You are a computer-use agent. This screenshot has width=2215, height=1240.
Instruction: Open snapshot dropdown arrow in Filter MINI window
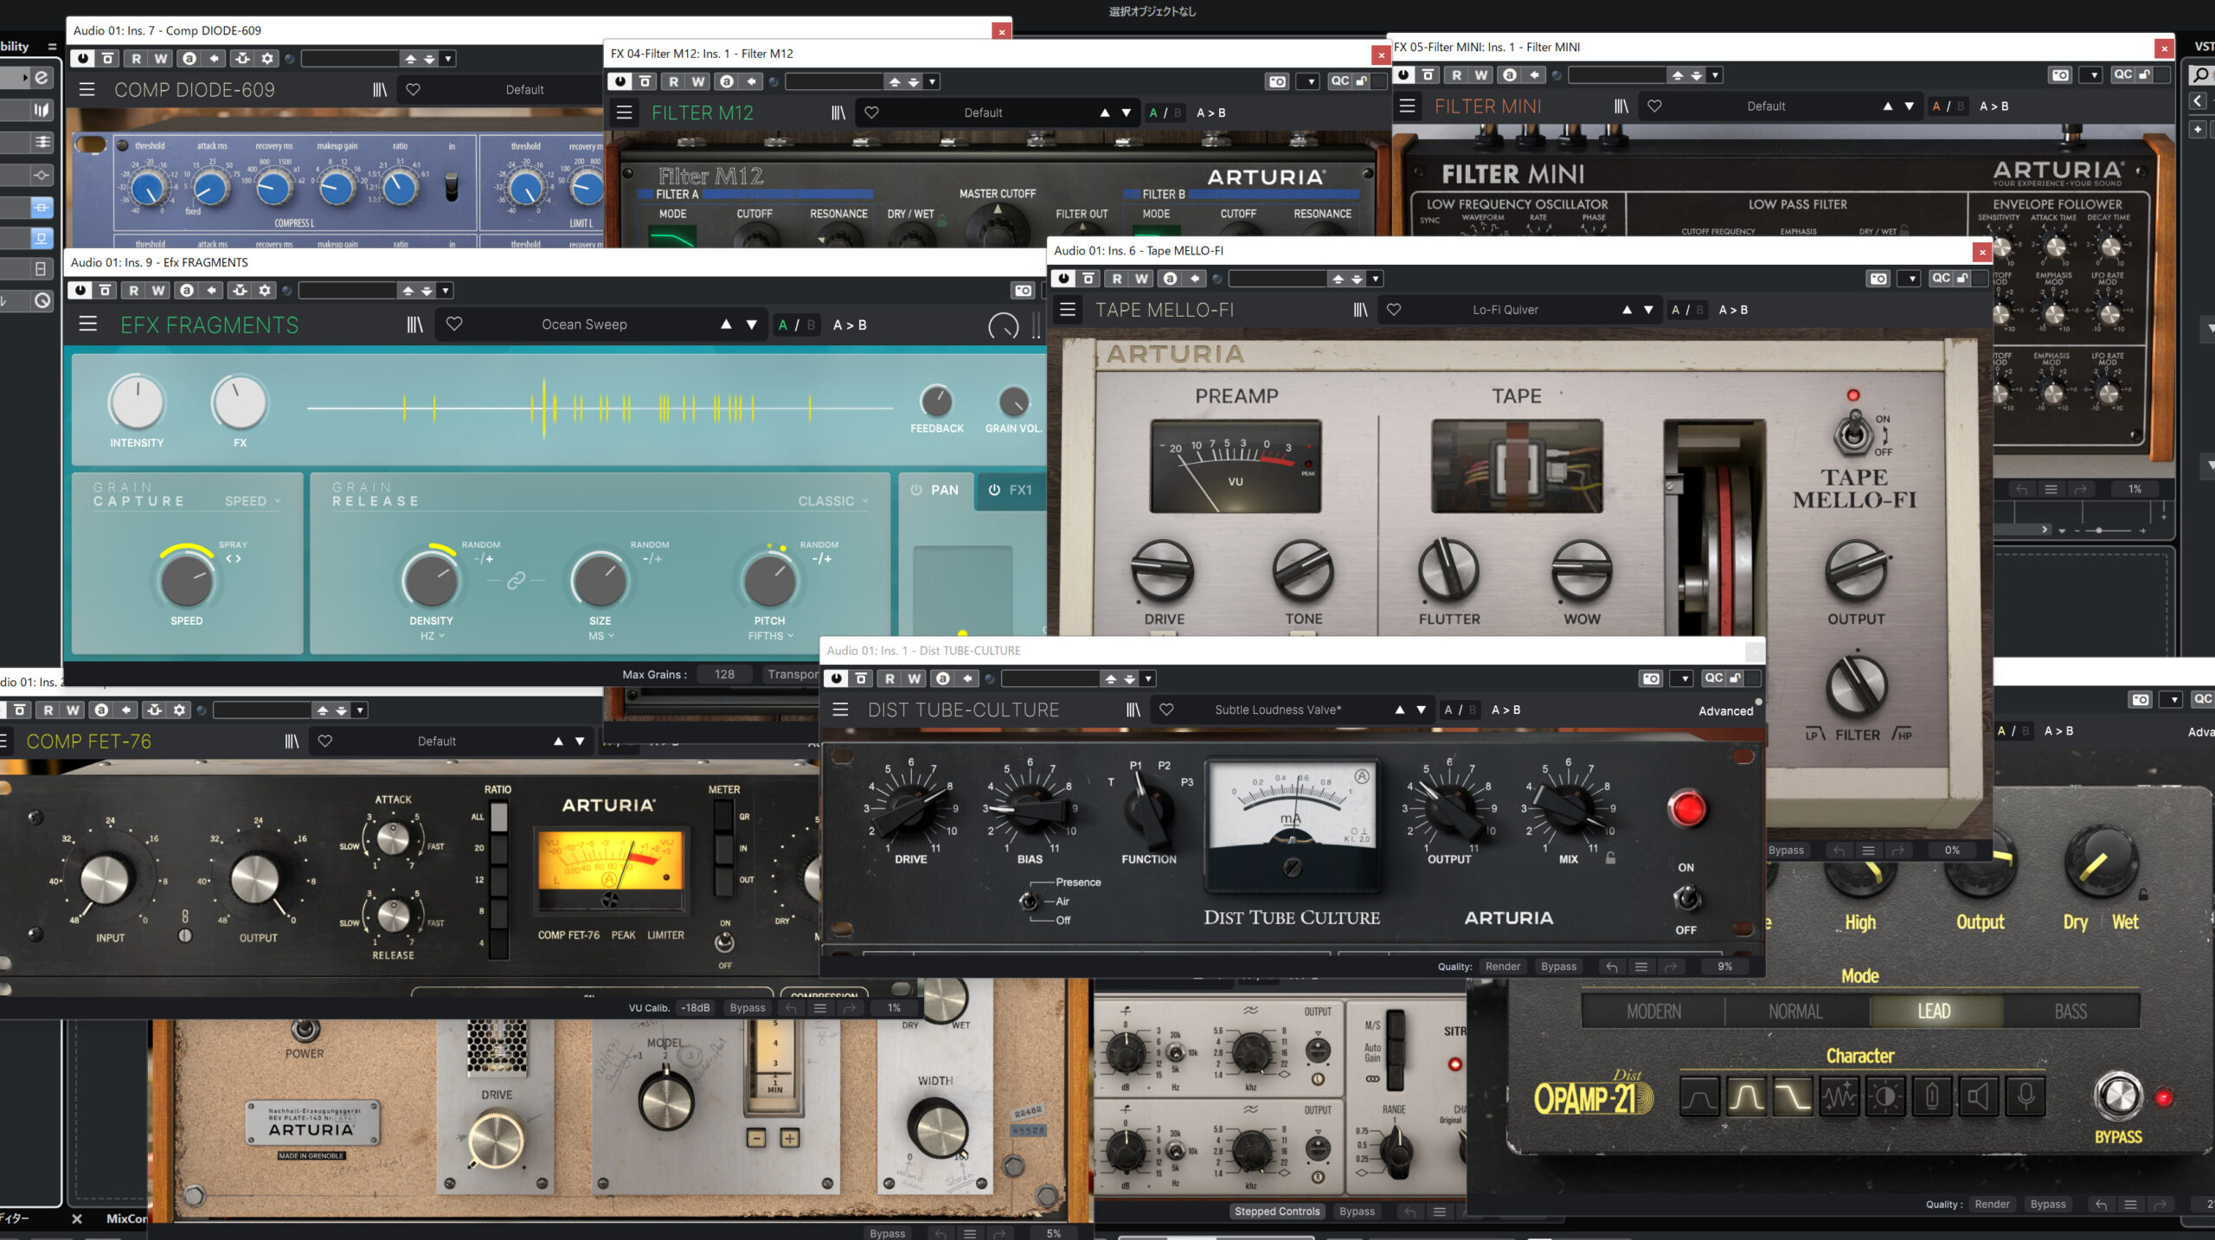(2093, 74)
